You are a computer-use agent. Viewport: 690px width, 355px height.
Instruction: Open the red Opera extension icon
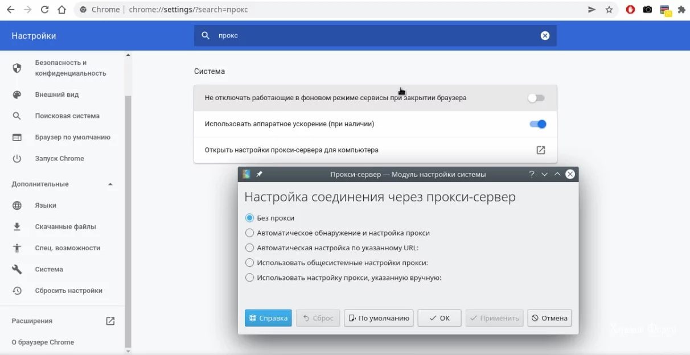pos(630,10)
